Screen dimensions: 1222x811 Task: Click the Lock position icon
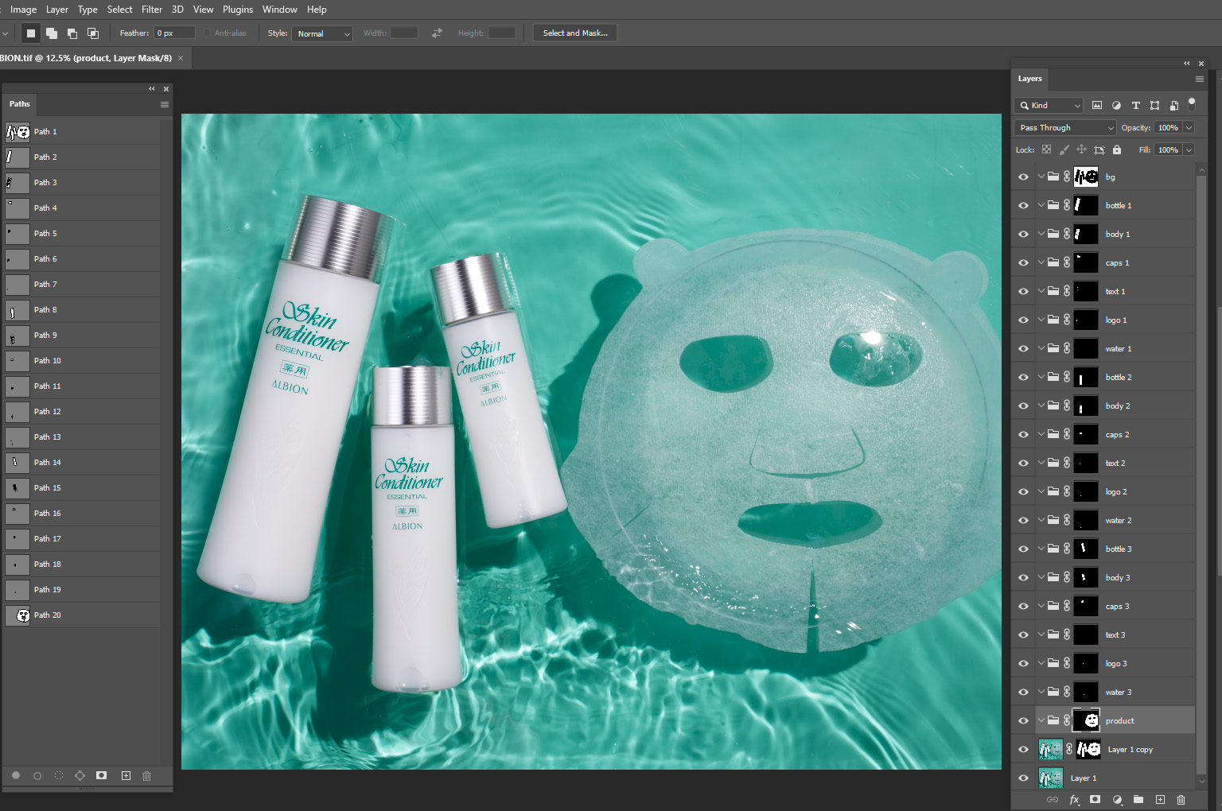tap(1082, 149)
